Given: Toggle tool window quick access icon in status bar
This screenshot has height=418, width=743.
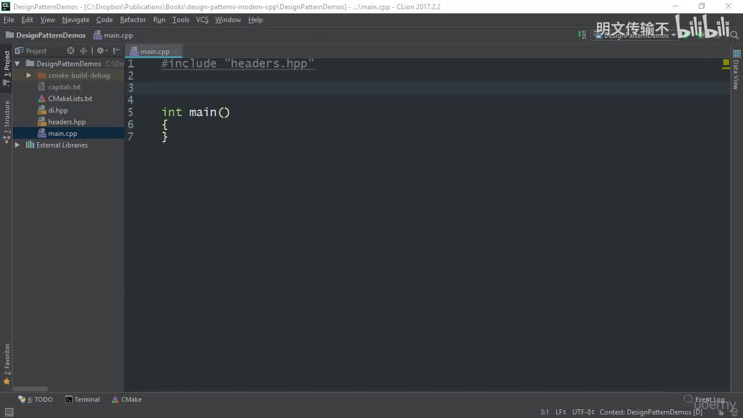Looking at the screenshot, I should pyautogui.click(x=9, y=412).
